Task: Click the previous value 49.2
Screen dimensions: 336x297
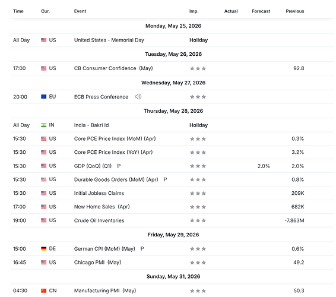Action: (299, 263)
